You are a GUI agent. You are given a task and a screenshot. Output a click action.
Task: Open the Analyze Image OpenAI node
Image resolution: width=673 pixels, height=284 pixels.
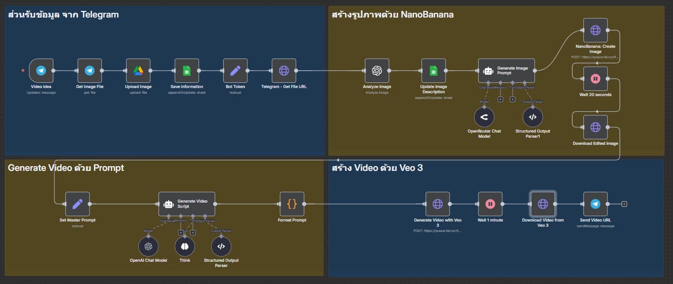pyautogui.click(x=377, y=71)
